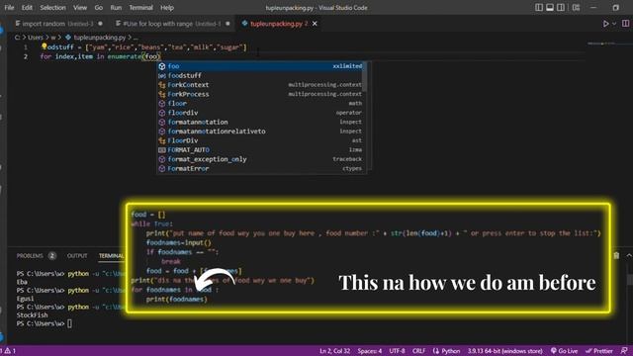
Task: Toggle the secondary side bar layout icon
Action: coord(561,8)
